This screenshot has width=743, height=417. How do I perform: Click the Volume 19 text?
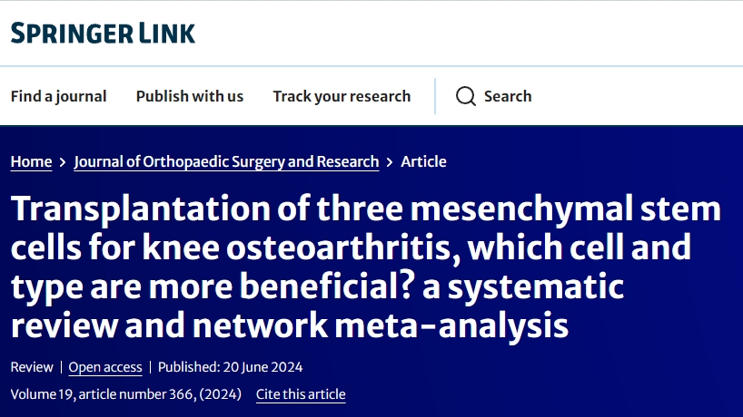(x=42, y=394)
